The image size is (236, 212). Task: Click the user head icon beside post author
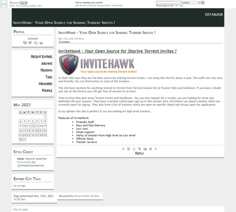point(60,42)
